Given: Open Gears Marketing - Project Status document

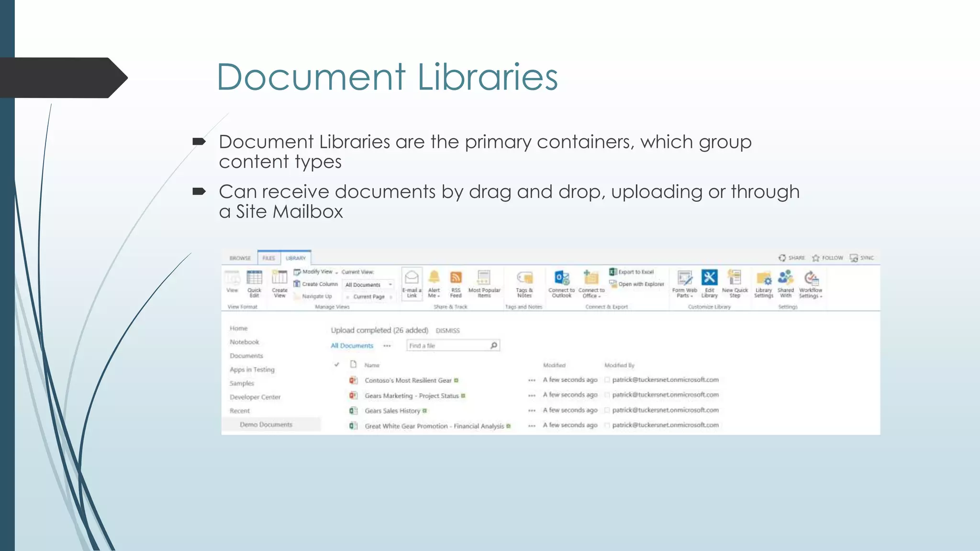Looking at the screenshot, I should (x=412, y=396).
